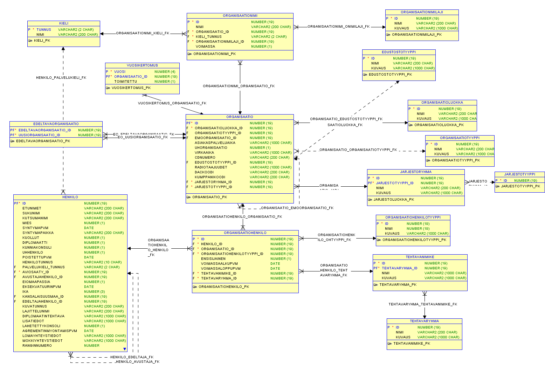The image size is (545, 366).
Task: Select the VUOSIKERTOMUS table header
Action: [x=142, y=65]
